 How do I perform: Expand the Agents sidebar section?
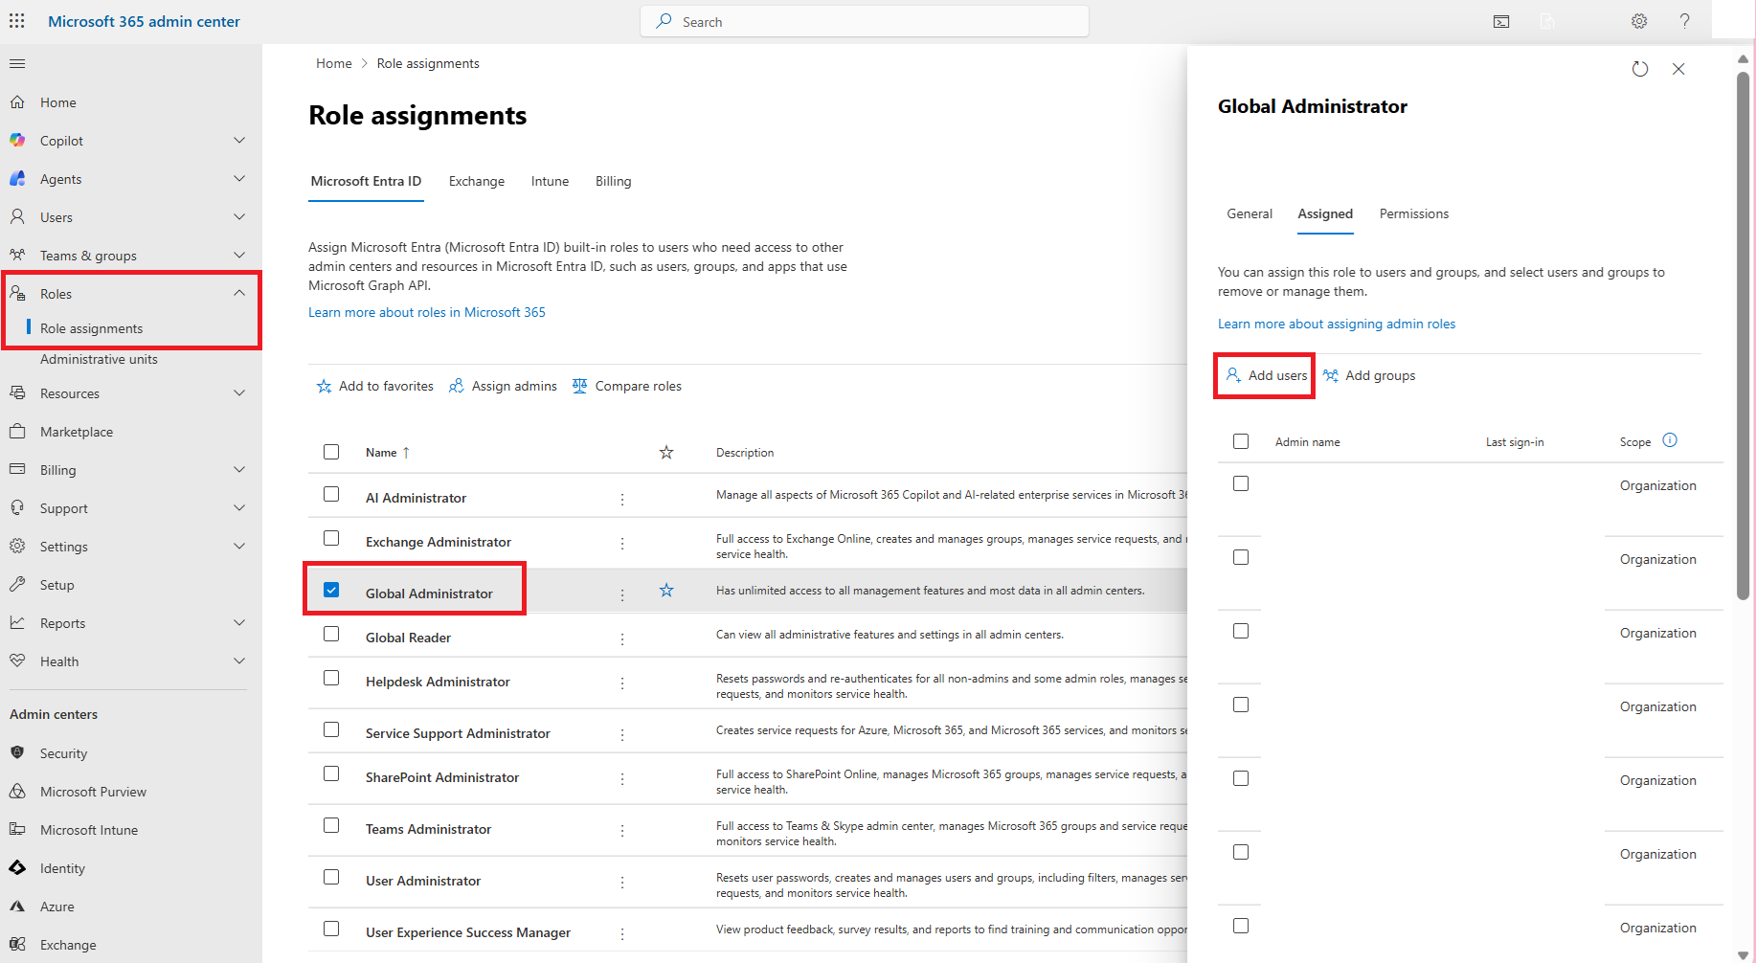[239, 179]
